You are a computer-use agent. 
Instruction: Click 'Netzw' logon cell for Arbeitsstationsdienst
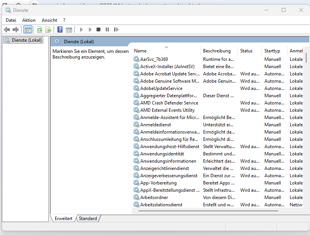(x=296, y=205)
